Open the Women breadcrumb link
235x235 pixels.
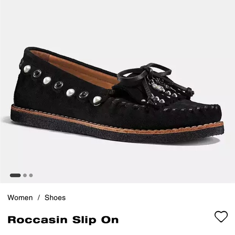coord(20,198)
